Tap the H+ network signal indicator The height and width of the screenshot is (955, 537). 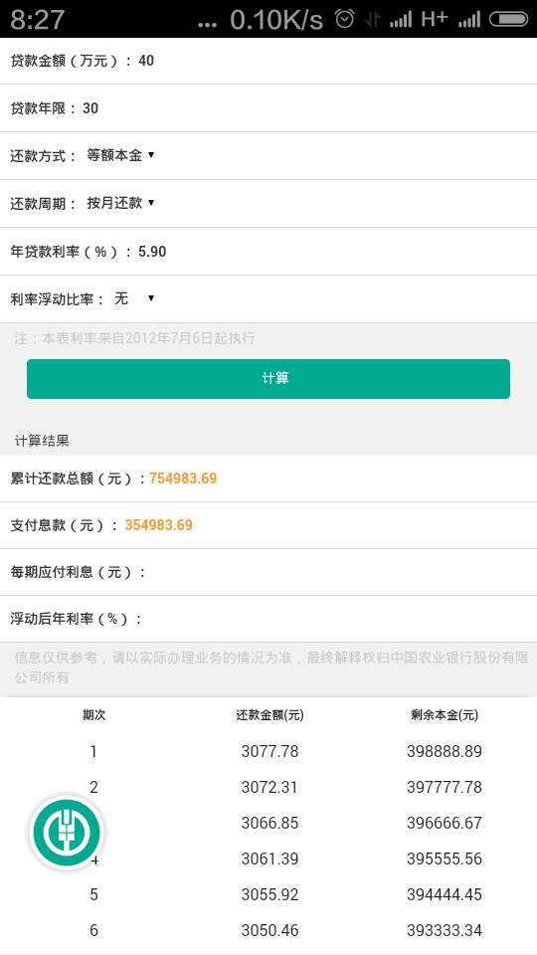435,19
